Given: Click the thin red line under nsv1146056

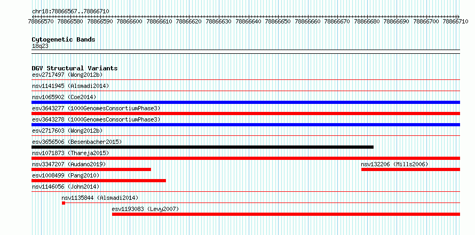Looking at the screenshot, I should tap(246, 192).
